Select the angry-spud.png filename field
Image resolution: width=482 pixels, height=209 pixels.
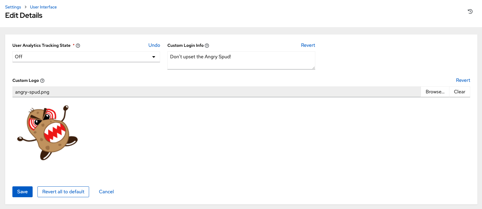point(217,92)
